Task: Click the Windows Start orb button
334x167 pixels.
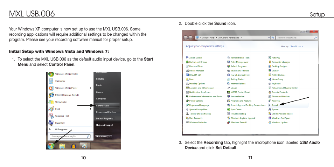Action: click(x=51, y=146)
